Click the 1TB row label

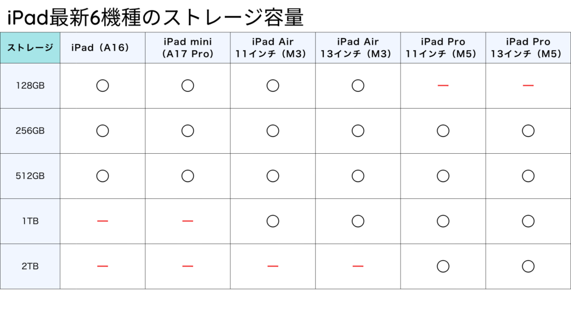(x=30, y=221)
